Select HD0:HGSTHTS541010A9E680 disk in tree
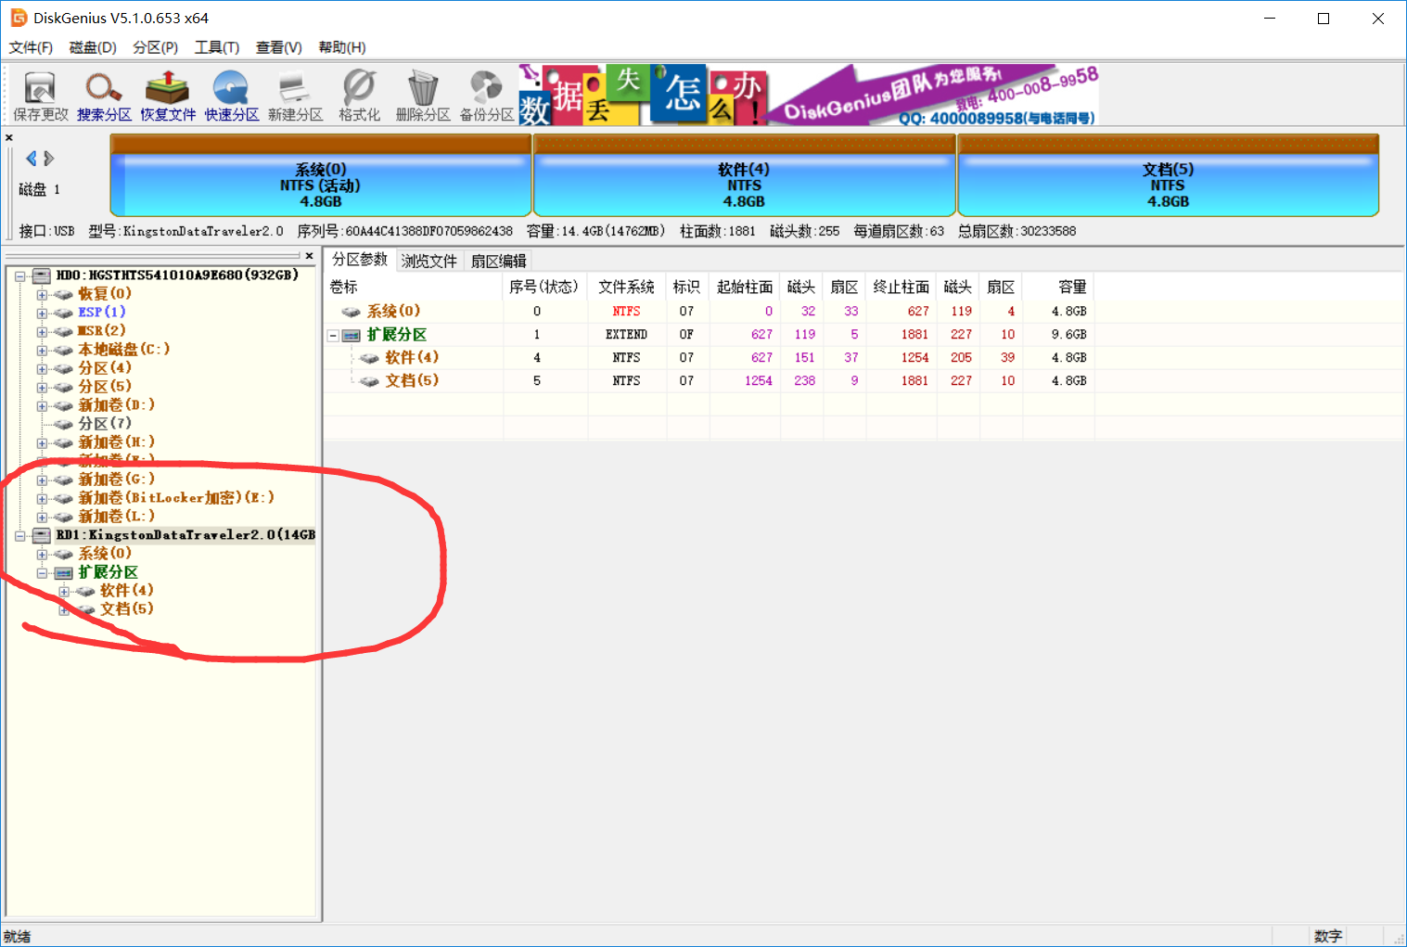The height and width of the screenshot is (947, 1407). 177,275
